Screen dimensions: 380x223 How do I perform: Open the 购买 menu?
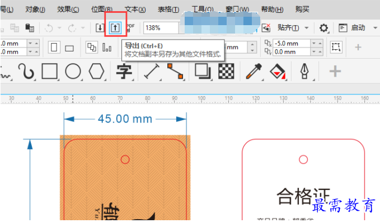[302, 9]
